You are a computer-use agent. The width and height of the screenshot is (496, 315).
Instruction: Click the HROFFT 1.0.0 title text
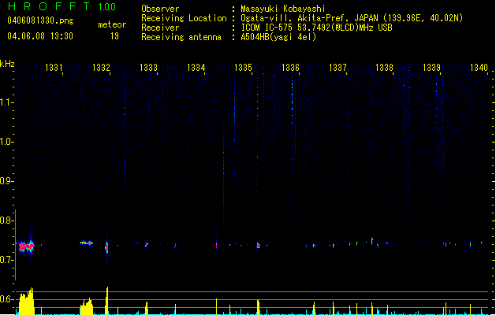click(62, 6)
